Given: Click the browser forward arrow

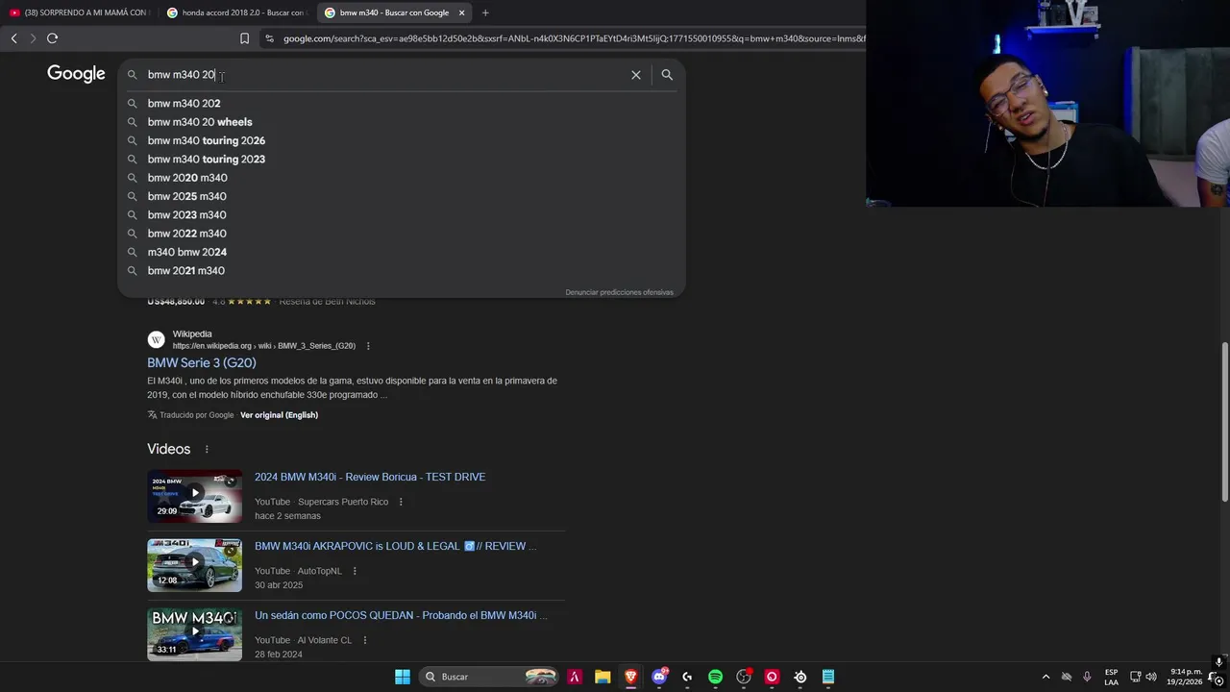Looking at the screenshot, I should pyautogui.click(x=33, y=38).
